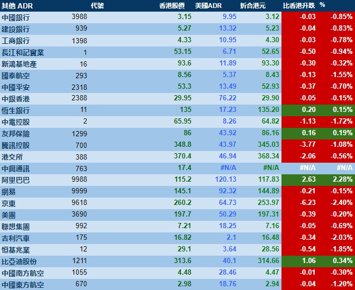Image resolution: width=355 pixels, height=290 pixels.
Task: Click the 香港股價 column header
Action: 172,6
